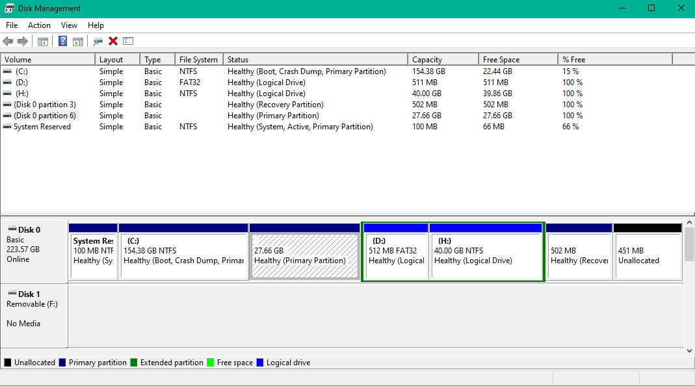The height and width of the screenshot is (386, 695).
Task: Click the Disk 1 header disk icon
Action: (12, 293)
